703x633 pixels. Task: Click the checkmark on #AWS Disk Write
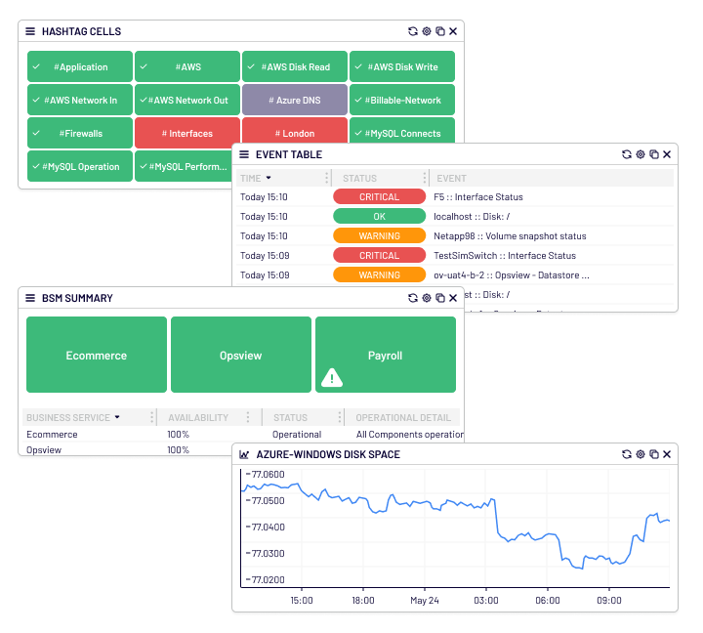(358, 66)
